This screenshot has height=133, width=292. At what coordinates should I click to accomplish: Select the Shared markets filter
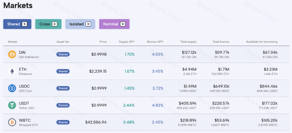coord(17,24)
